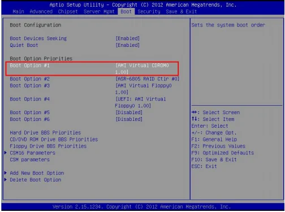285x212 pixels.
Task: Click the F10: Save & Exit hint
Action: (x=214, y=159)
